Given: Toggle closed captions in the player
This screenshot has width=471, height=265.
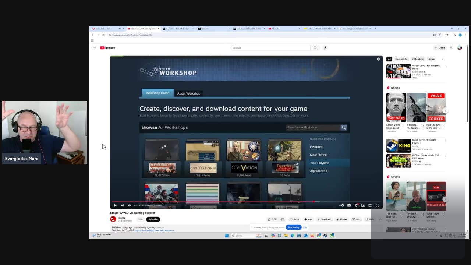Looking at the screenshot, I should pyautogui.click(x=349, y=205).
